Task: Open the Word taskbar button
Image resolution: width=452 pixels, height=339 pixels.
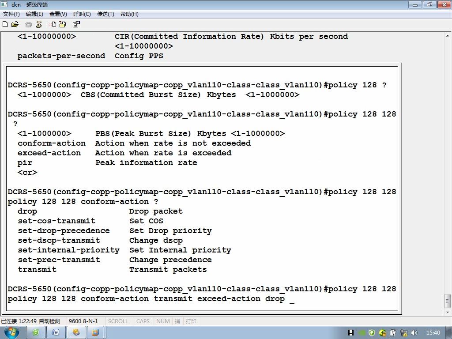Action: [56, 333]
